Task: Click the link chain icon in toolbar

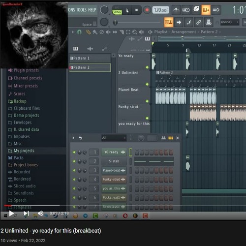Action: (x=199, y=22)
